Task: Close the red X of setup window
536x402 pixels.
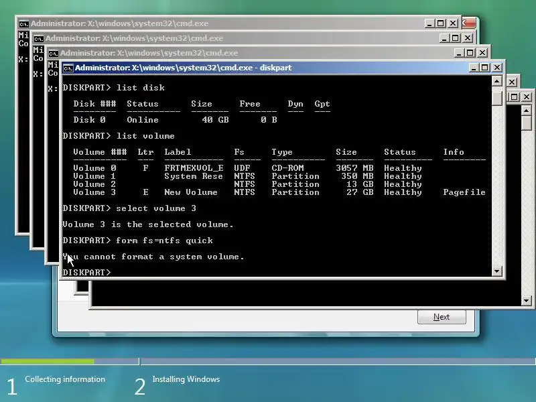Action: tap(469, 23)
